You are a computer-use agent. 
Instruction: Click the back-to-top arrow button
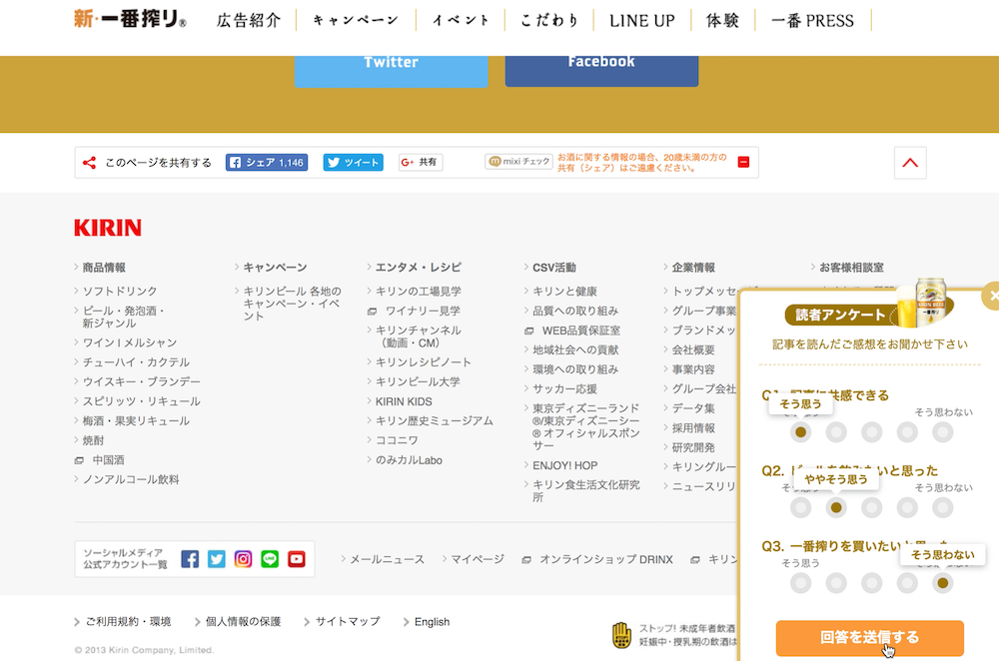[910, 163]
